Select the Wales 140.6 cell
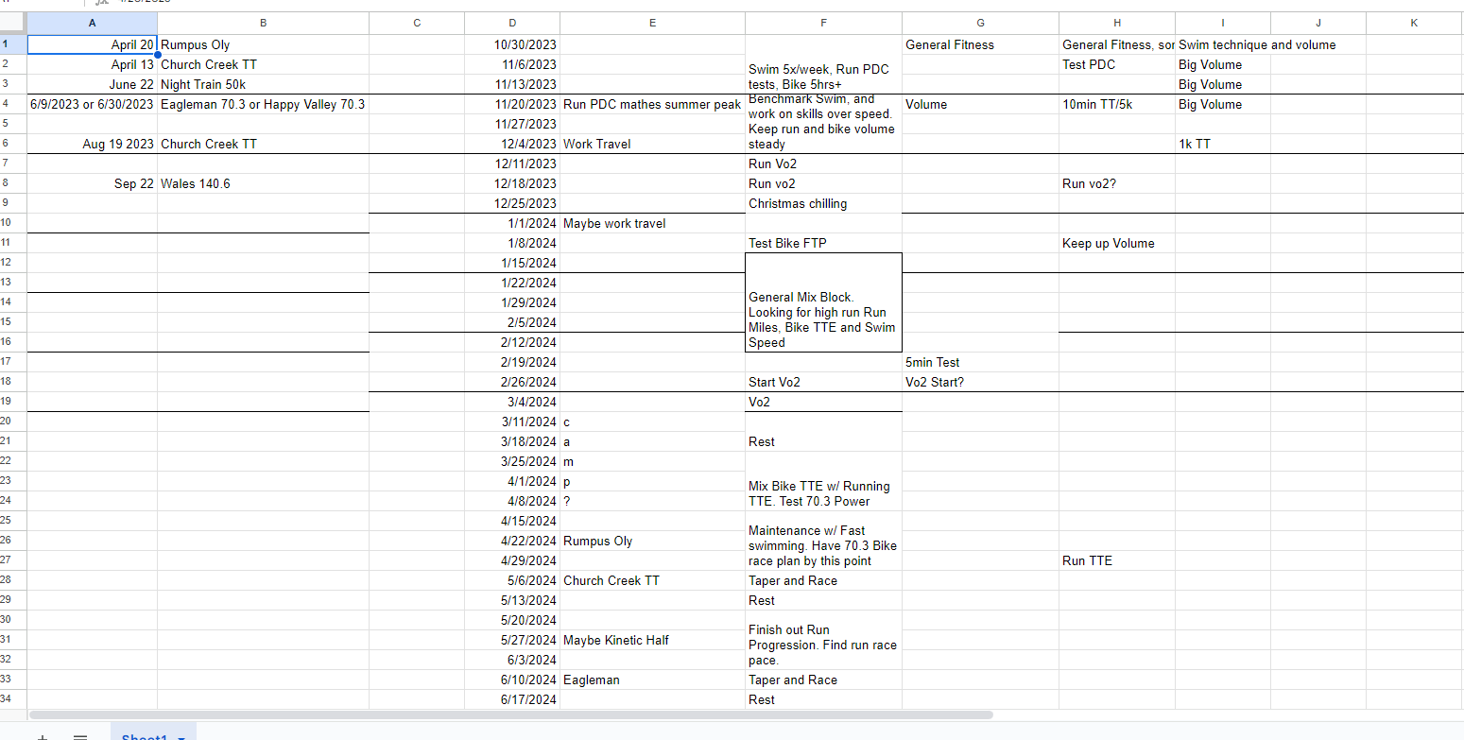The height and width of the screenshot is (740, 1464). pos(262,183)
